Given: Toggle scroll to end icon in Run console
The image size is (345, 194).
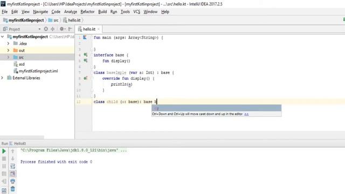Looking at the screenshot, I should click(x=12, y=174).
